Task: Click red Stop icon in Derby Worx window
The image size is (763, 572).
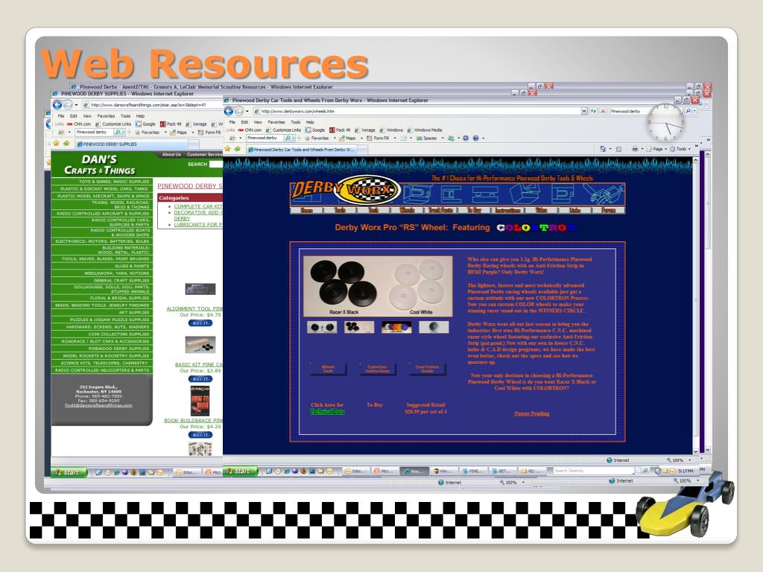Action: (x=603, y=111)
